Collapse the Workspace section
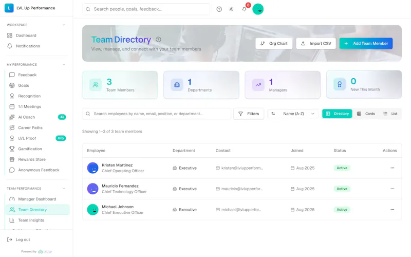 64,25
